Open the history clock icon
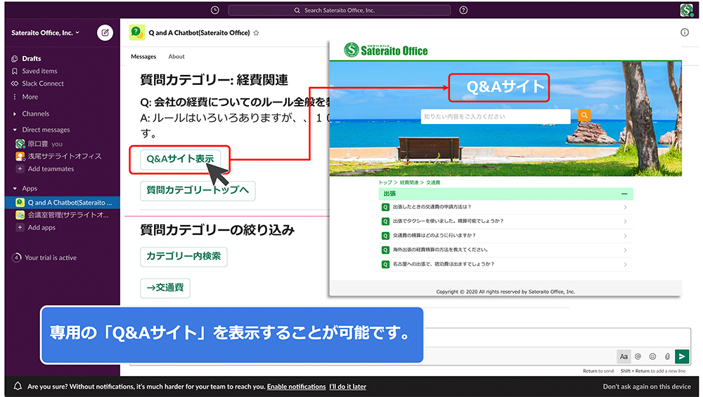This screenshot has width=703, height=397. (214, 10)
